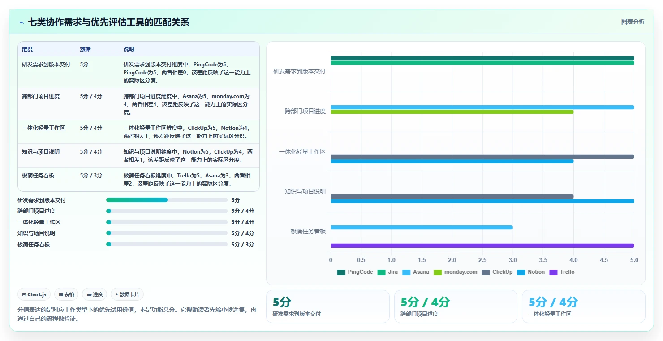The height and width of the screenshot is (341, 663).
Task: Select the 数据卡片 tag
Action: pos(127,294)
